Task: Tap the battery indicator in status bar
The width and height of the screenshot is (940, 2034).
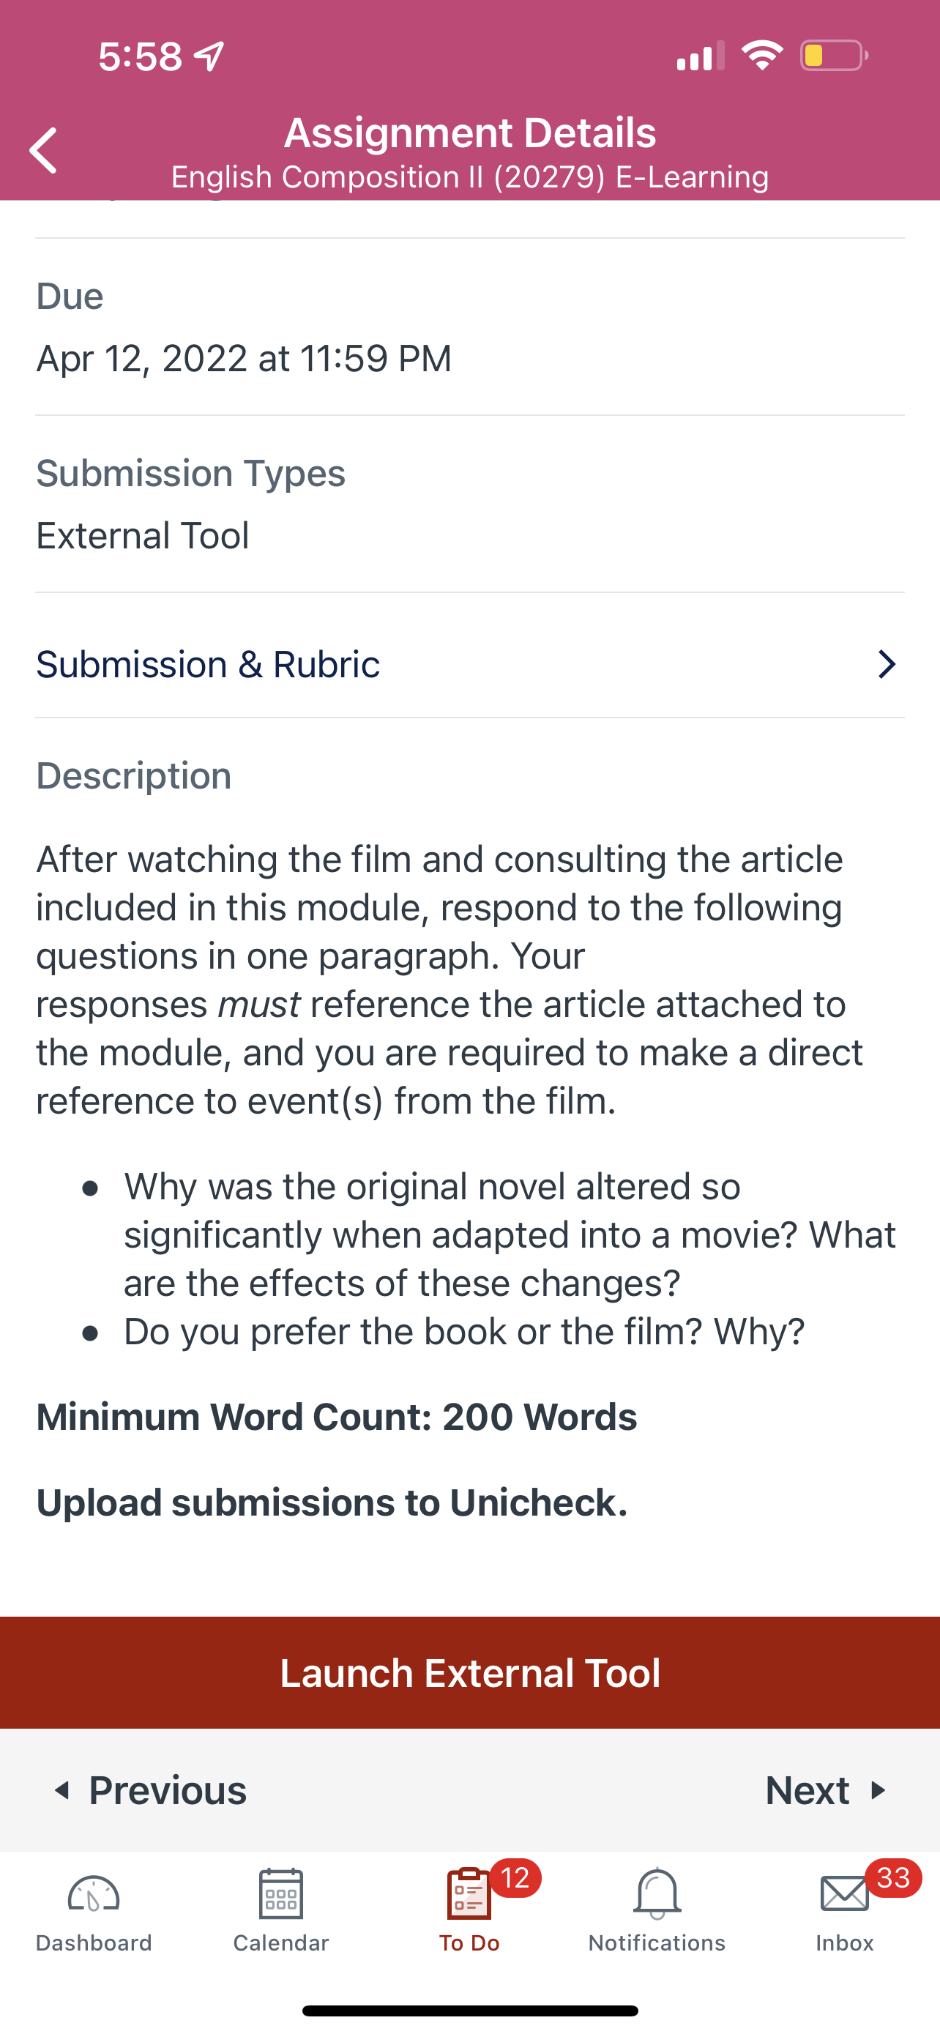Action: (x=835, y=55)
